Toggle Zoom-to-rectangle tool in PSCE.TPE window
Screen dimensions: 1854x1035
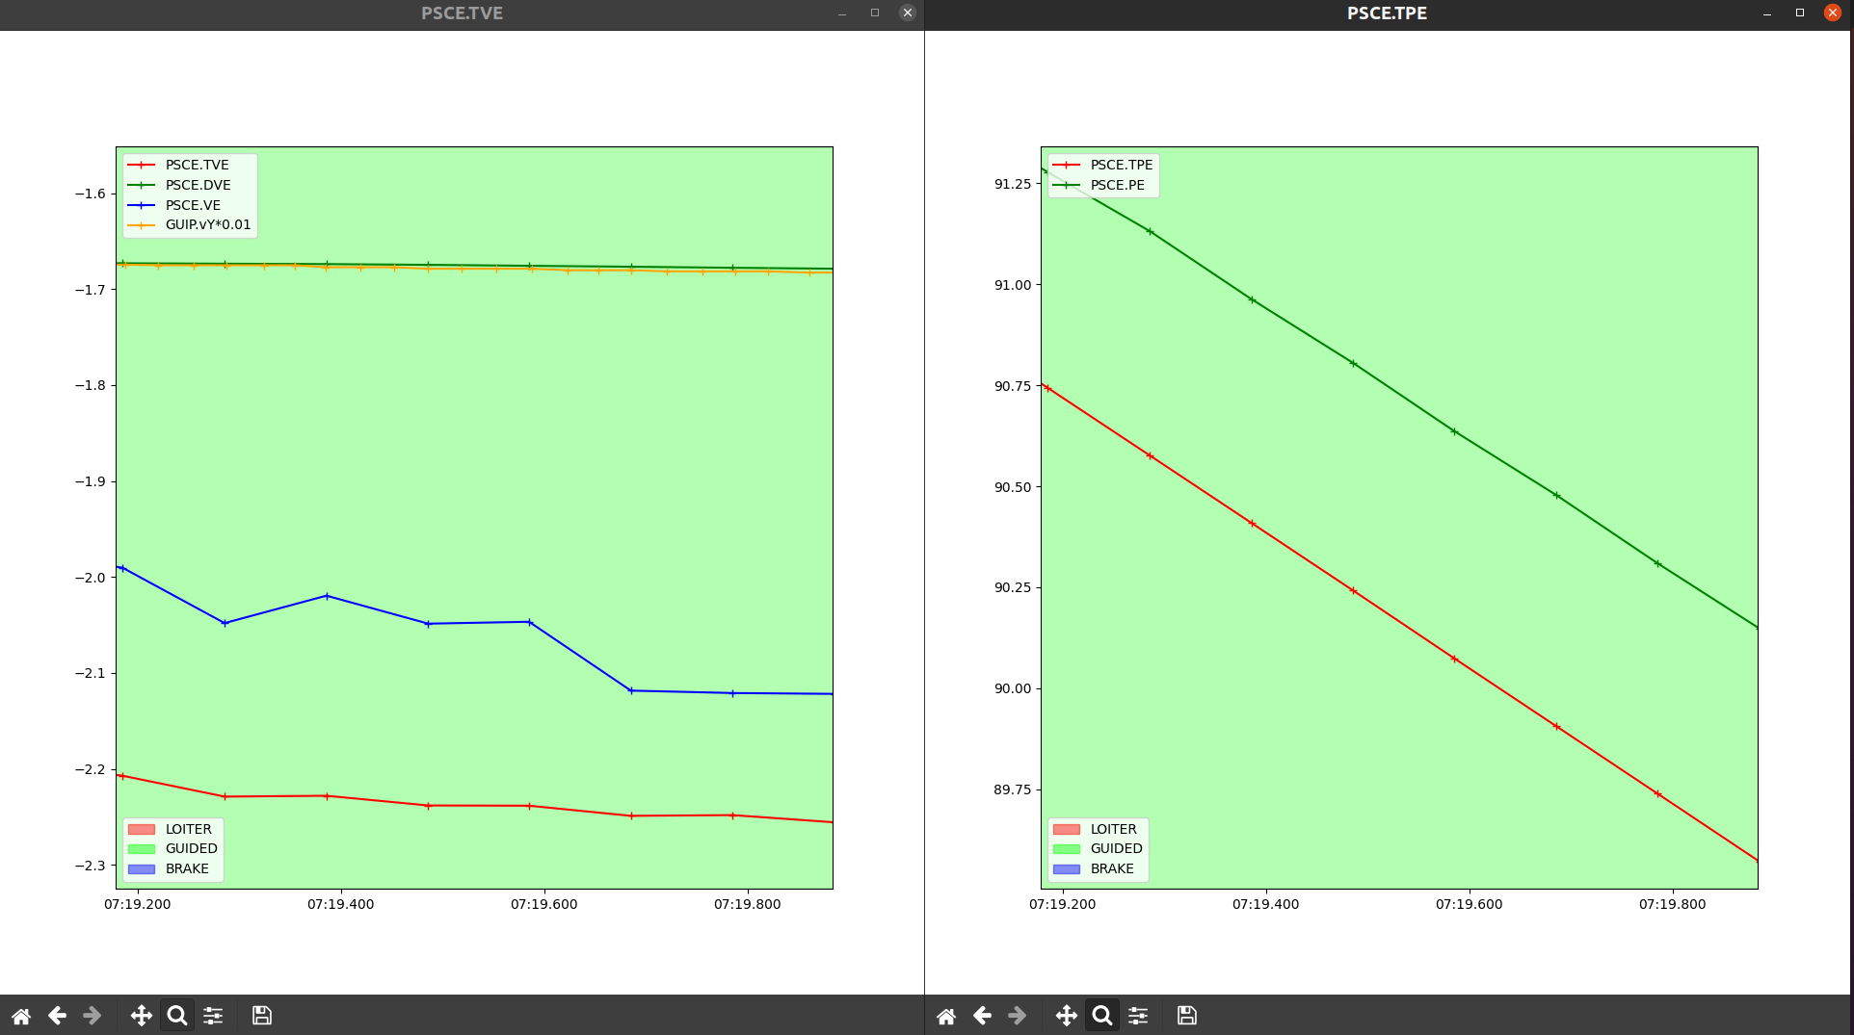point(1102,1016)
